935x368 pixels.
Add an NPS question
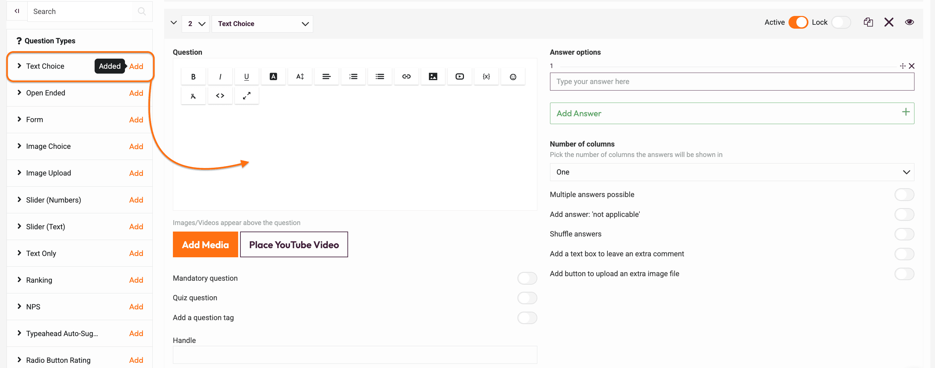[x=136, y=307]
